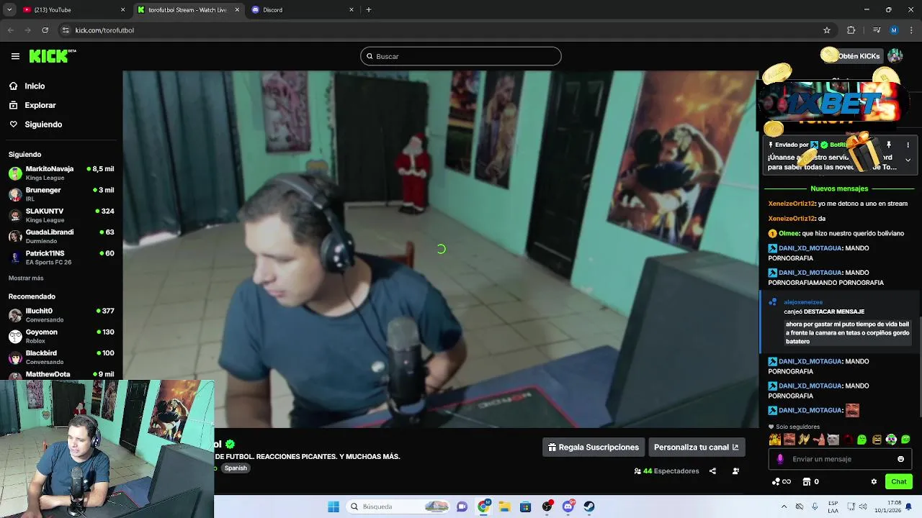The image size is (922, 518).
Task: Show hidden system tray icons
Action: coord(784,506)
